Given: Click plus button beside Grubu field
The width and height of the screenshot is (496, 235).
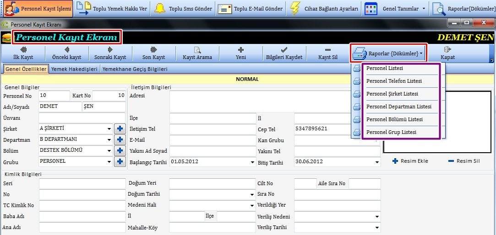Looking at the screenshot, I should point(120,161).
